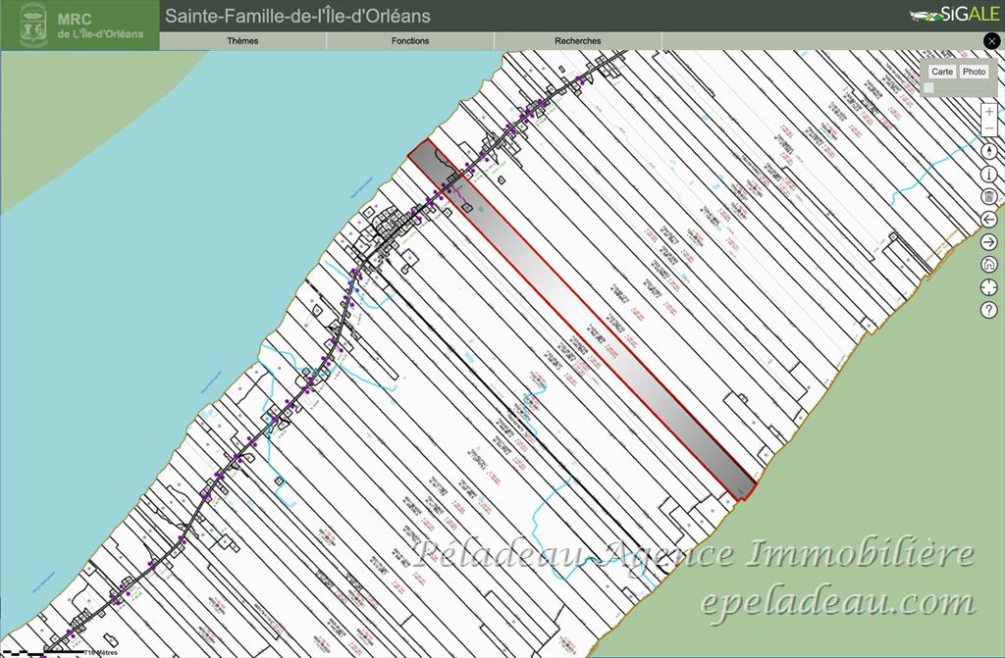Switch basemap to Photo view
Viewport: 1005px width, 658px height.
pyautogui.click(x=974, y=72)
